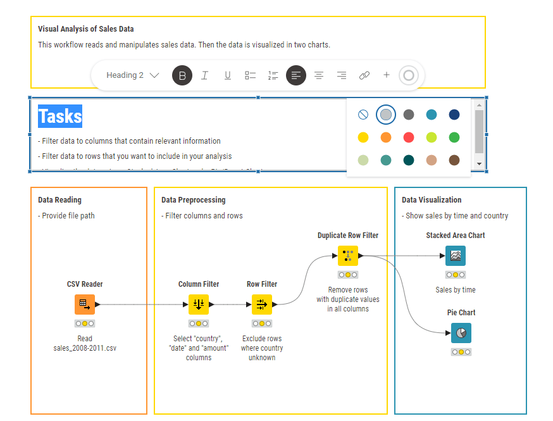Click the down arrow on the color palette scrollbar
The height and width of the screenshot is (421, 553).
480,164
